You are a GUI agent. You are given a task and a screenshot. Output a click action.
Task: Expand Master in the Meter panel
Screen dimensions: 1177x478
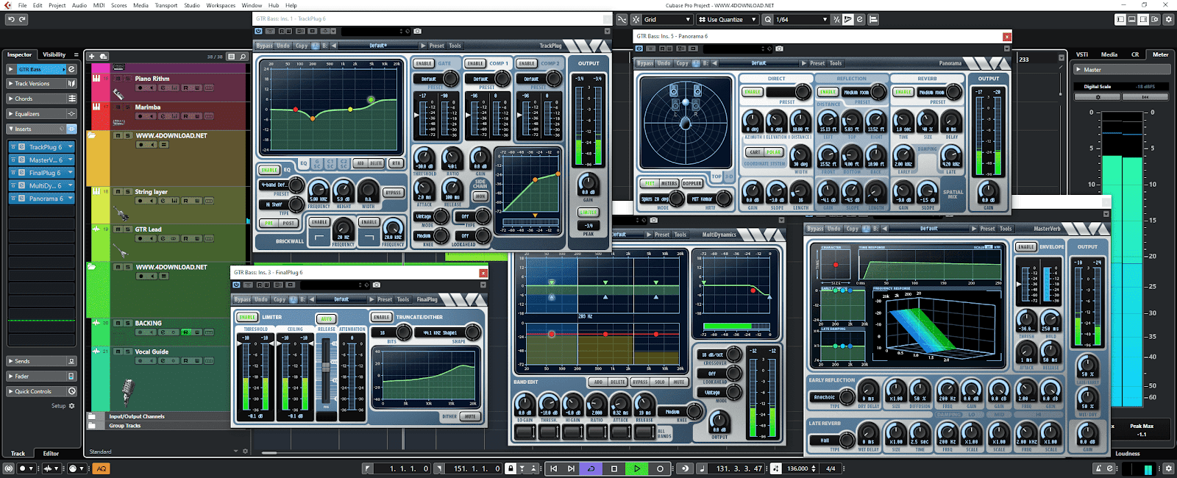point(1121,70)
